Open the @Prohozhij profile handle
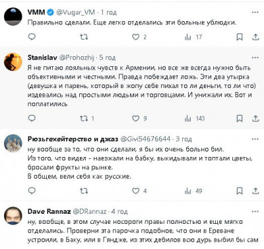 77,58
